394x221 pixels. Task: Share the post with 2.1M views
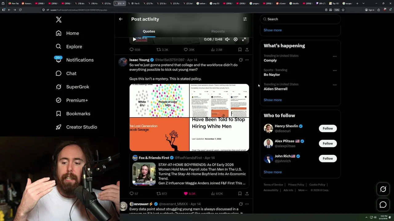pos(247,50)
